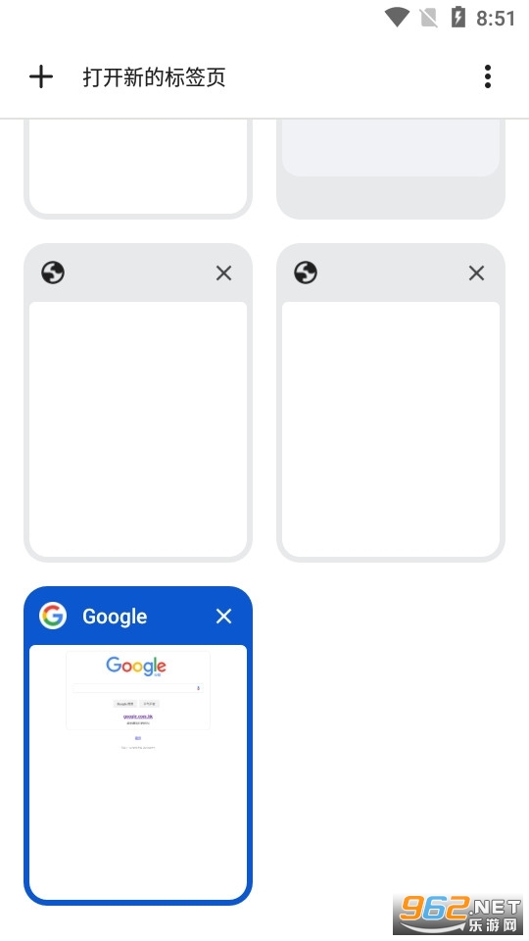
Task: Click globe icon of middle-right tab
Action: [306, 273]
